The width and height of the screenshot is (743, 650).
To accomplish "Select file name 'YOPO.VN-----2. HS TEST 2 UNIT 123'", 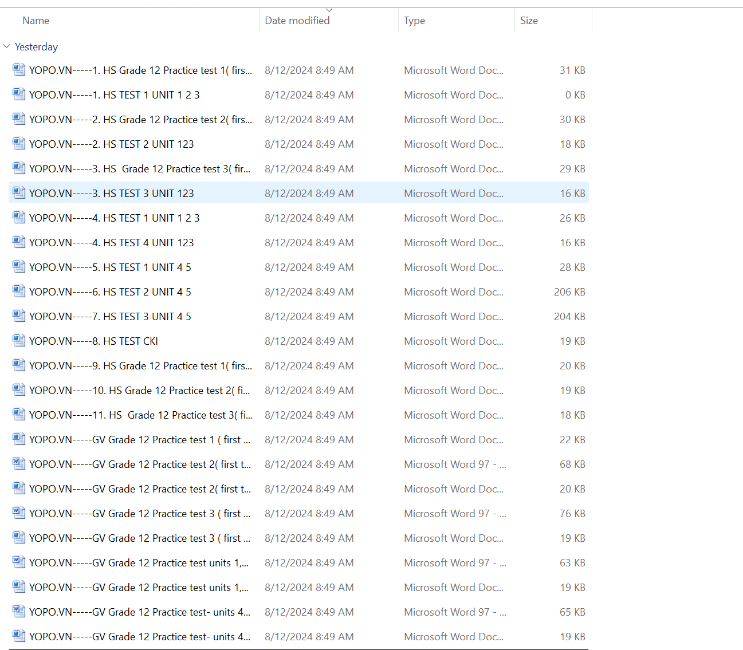I will [x=112, y=144].
